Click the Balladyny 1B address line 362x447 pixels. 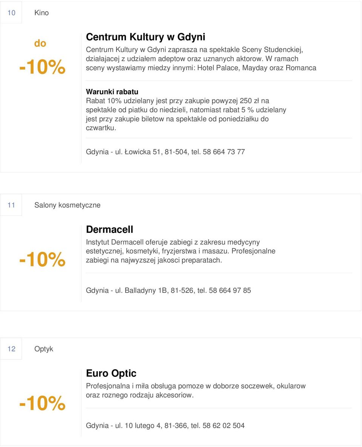[x=169, y=290]
